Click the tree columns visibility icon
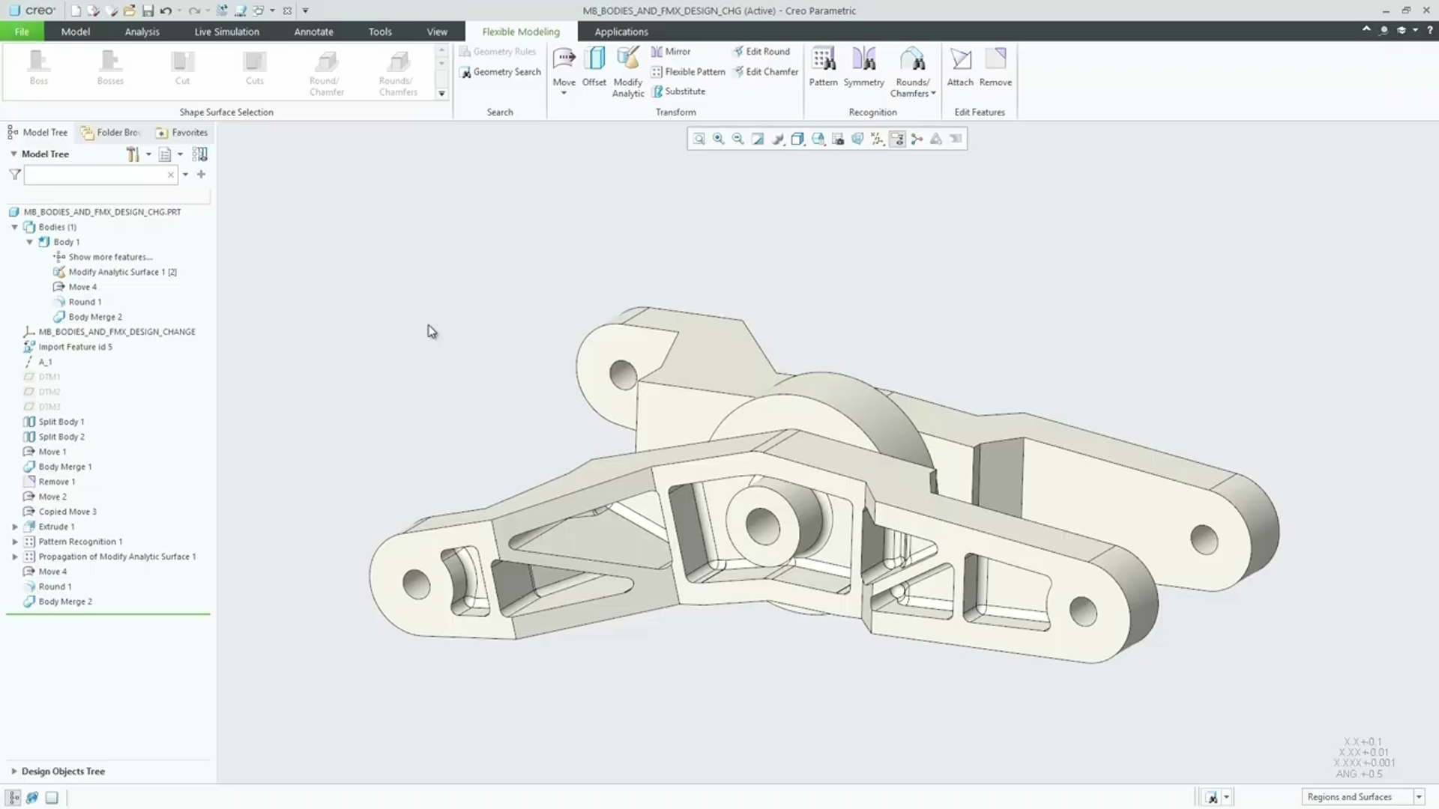This screenshot has height=809, width=1439. click(199, 154)
